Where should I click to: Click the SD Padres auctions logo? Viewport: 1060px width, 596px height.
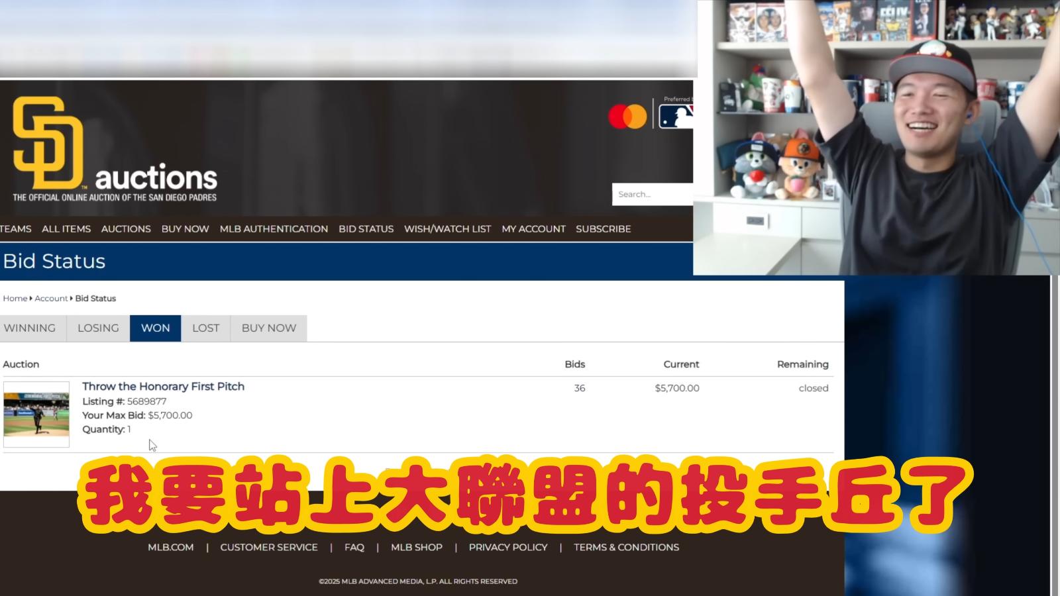(x=115, y=149)
